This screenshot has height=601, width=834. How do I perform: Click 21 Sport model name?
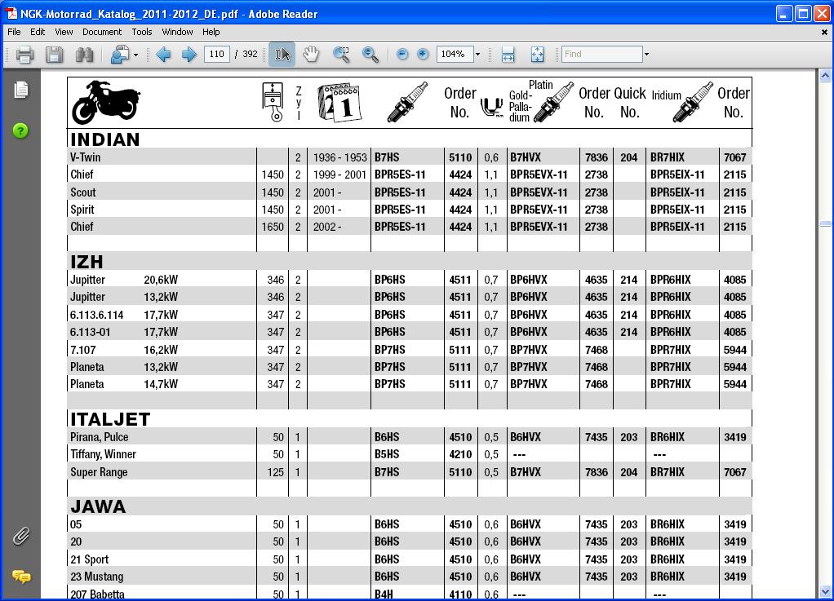point(90,559)
